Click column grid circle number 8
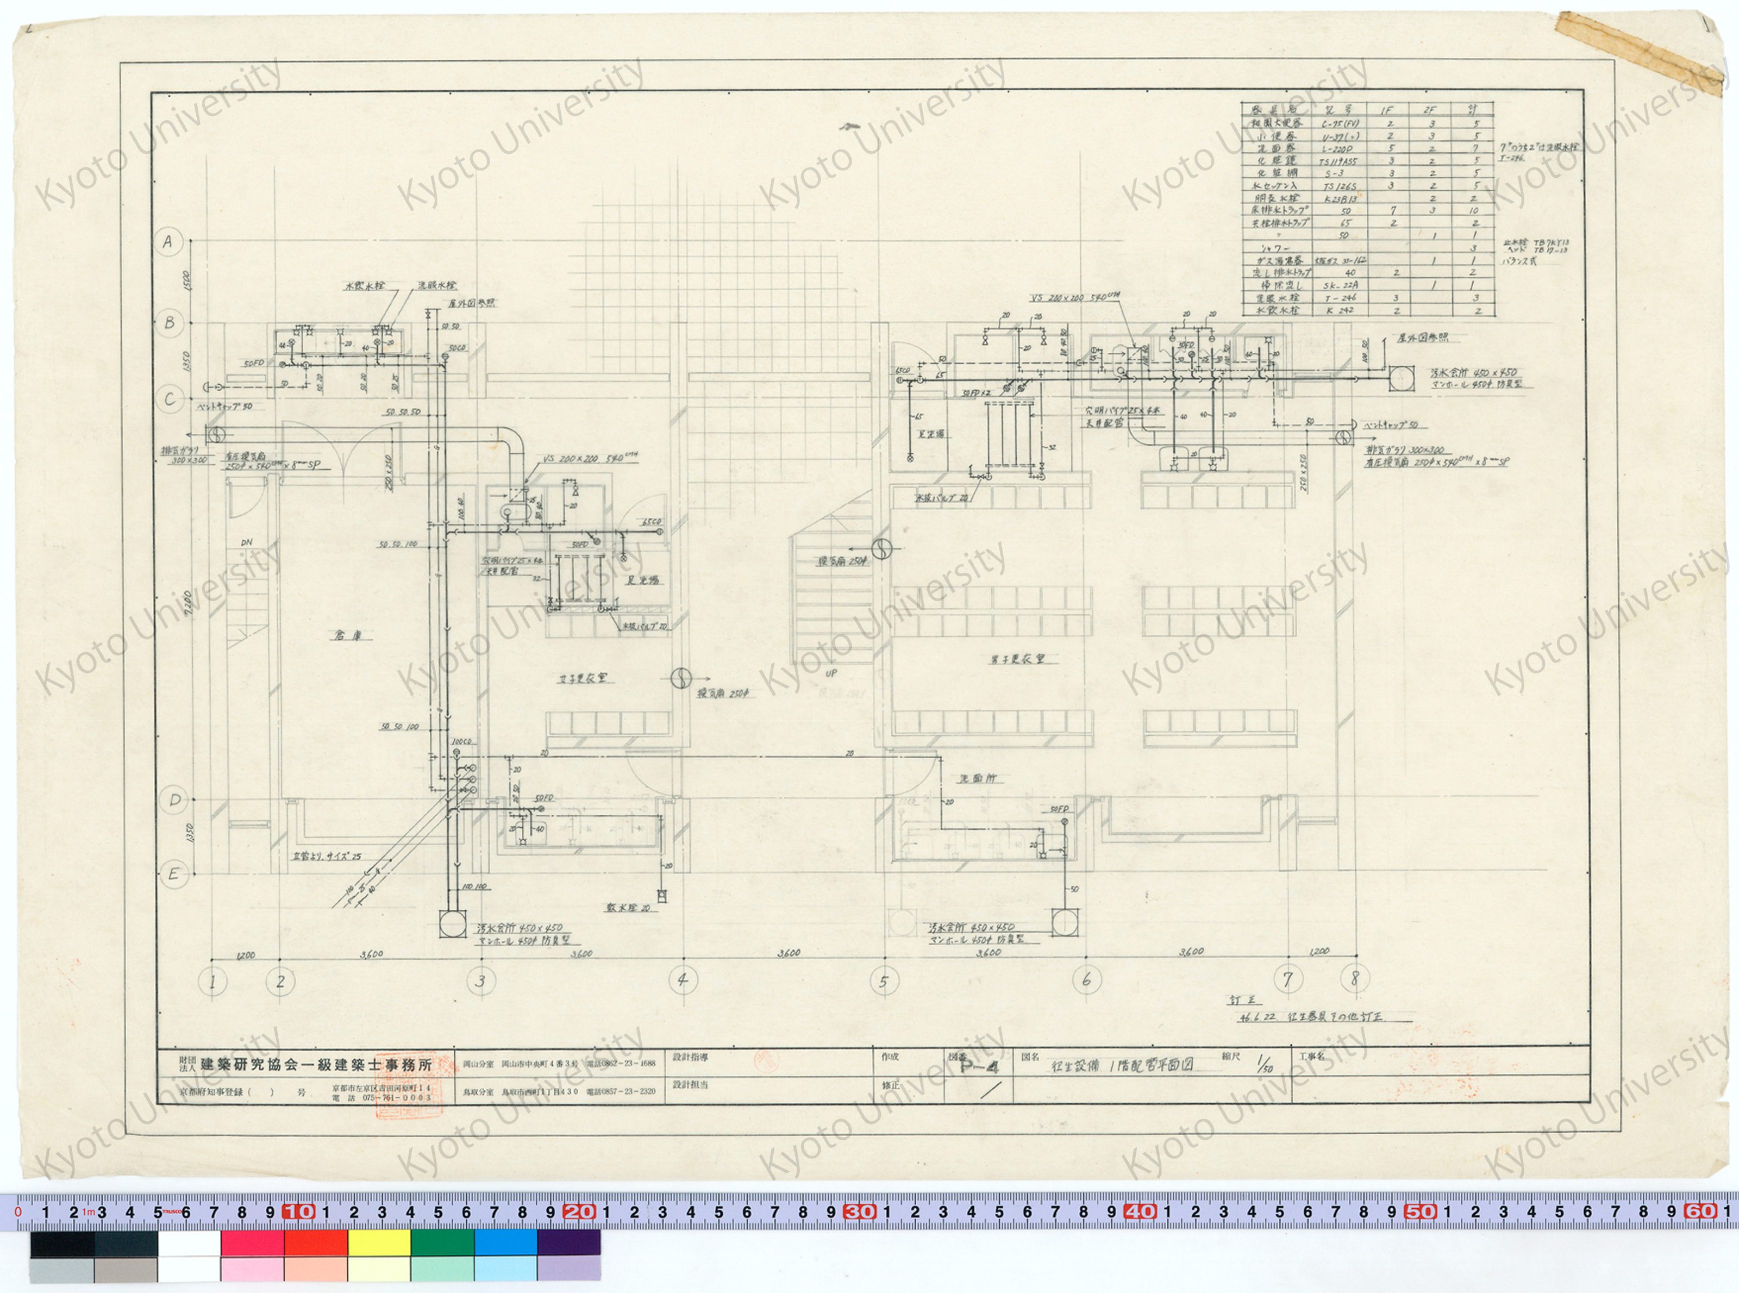1739x1293 pixels. click(1355, 978)
